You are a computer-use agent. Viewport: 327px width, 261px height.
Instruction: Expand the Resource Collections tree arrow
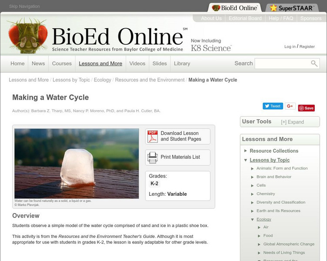[246, 151]
